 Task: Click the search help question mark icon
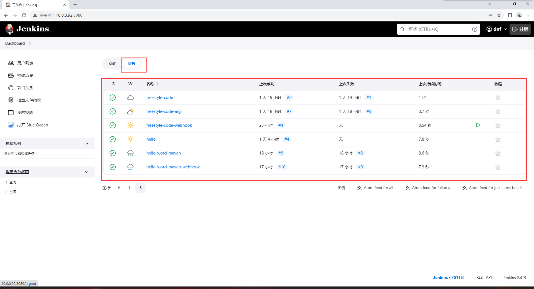coord(475,29)
